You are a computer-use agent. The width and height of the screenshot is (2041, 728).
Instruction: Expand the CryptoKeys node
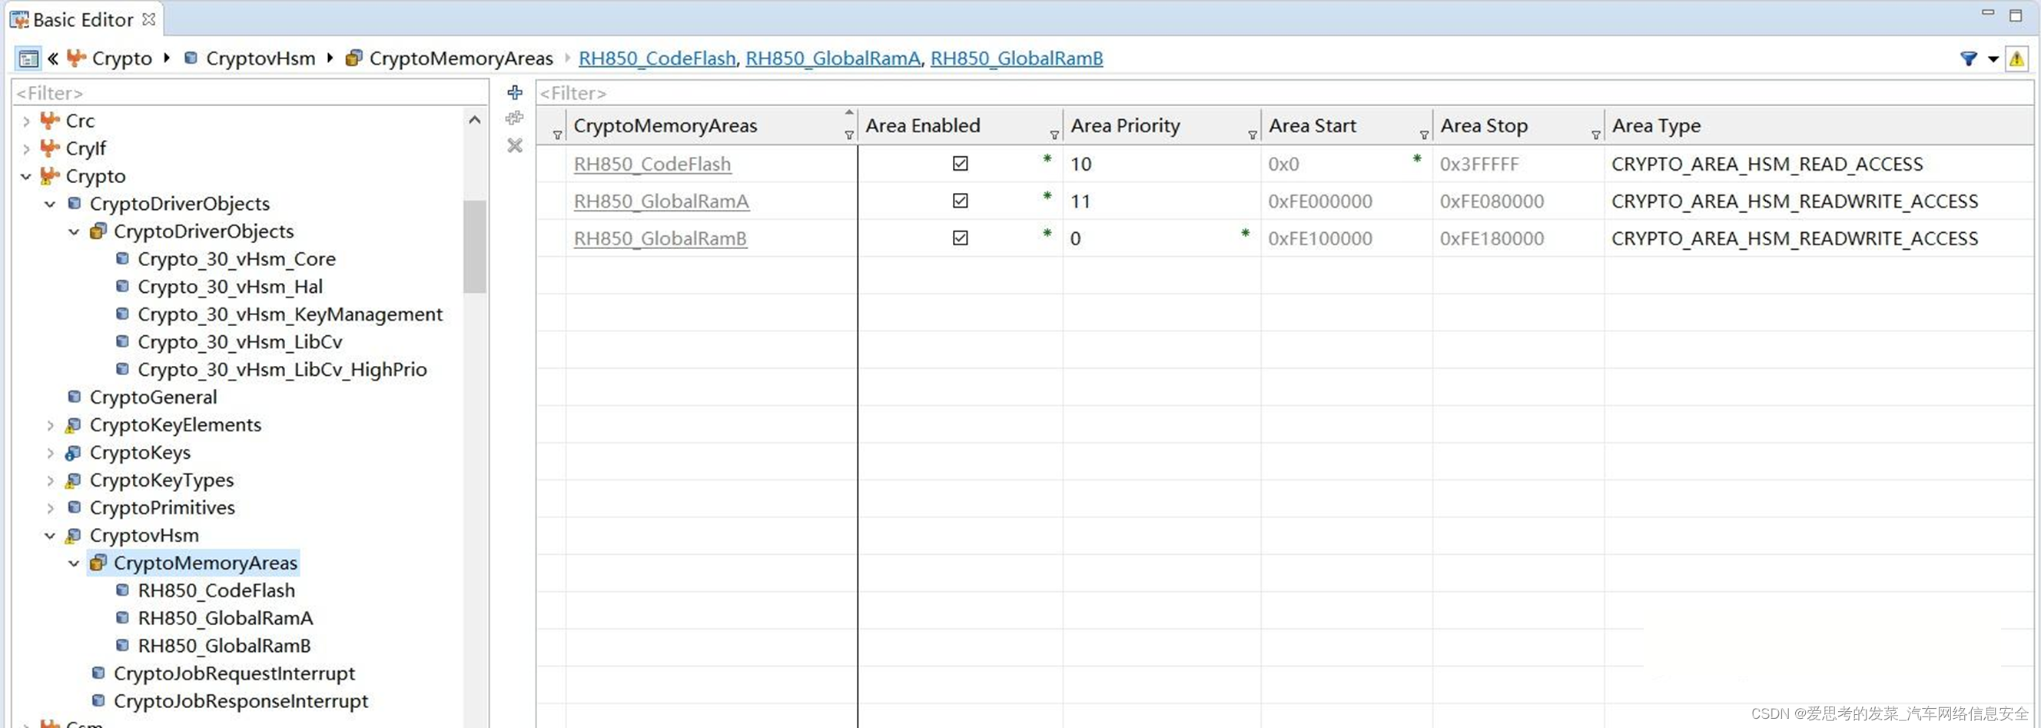click(x=50, y=453)
